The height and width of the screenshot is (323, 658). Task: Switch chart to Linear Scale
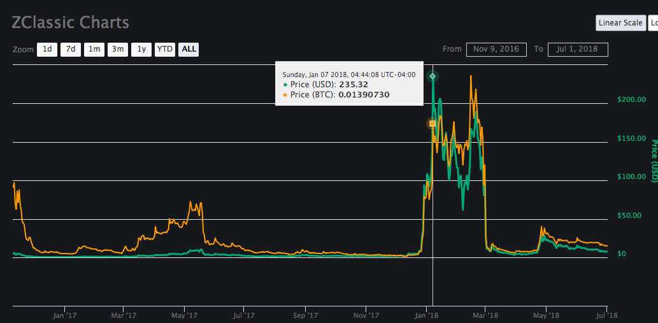620,23
